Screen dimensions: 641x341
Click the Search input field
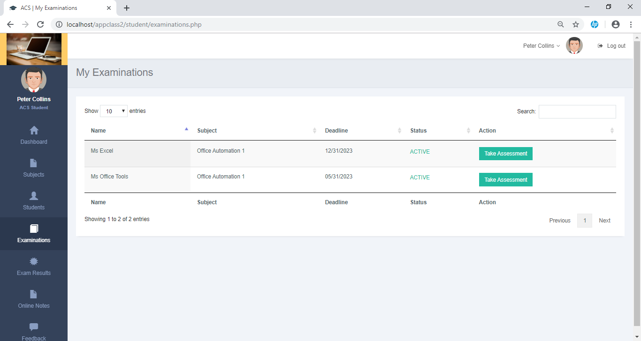click(577, 111)
